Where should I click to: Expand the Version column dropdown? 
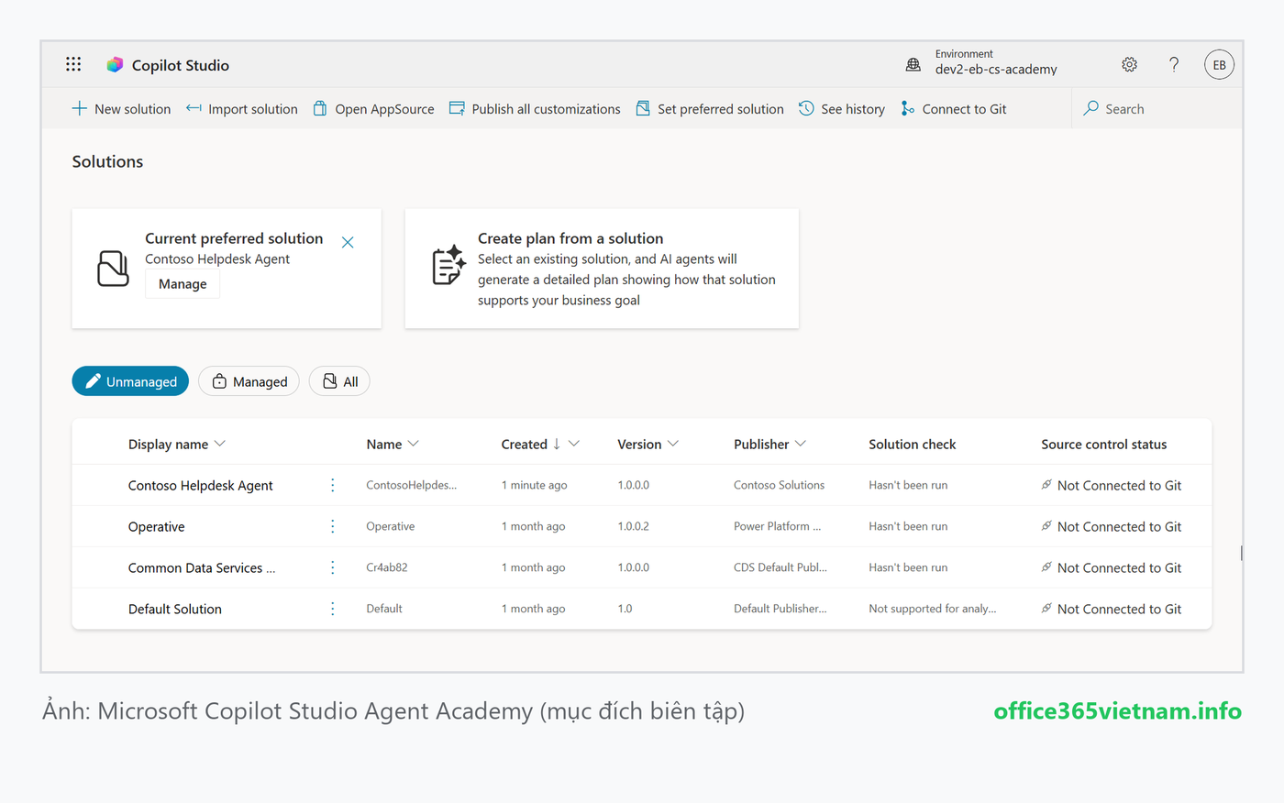(x=673, y=444)
